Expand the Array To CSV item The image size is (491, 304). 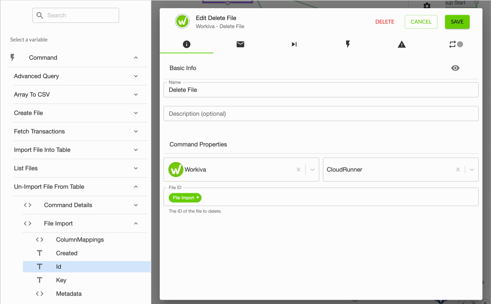click(136, 95)
